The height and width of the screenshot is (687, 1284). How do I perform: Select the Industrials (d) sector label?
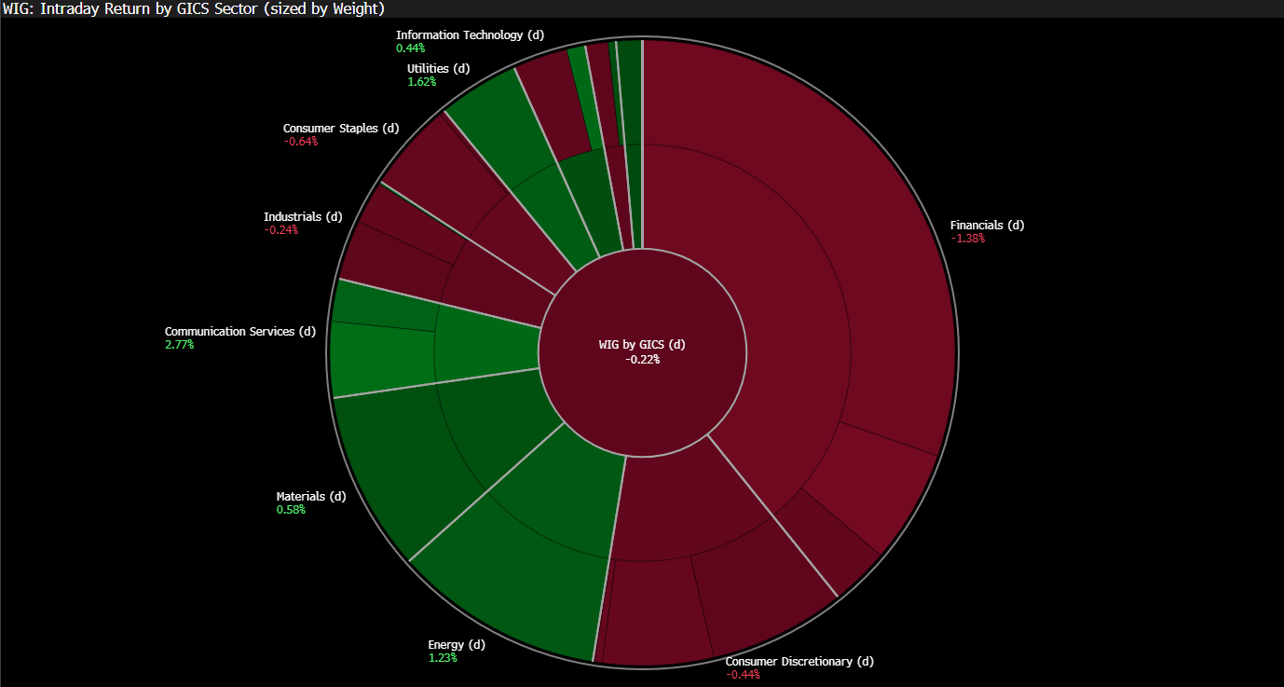pyautogui.click(x=303, y=217)
